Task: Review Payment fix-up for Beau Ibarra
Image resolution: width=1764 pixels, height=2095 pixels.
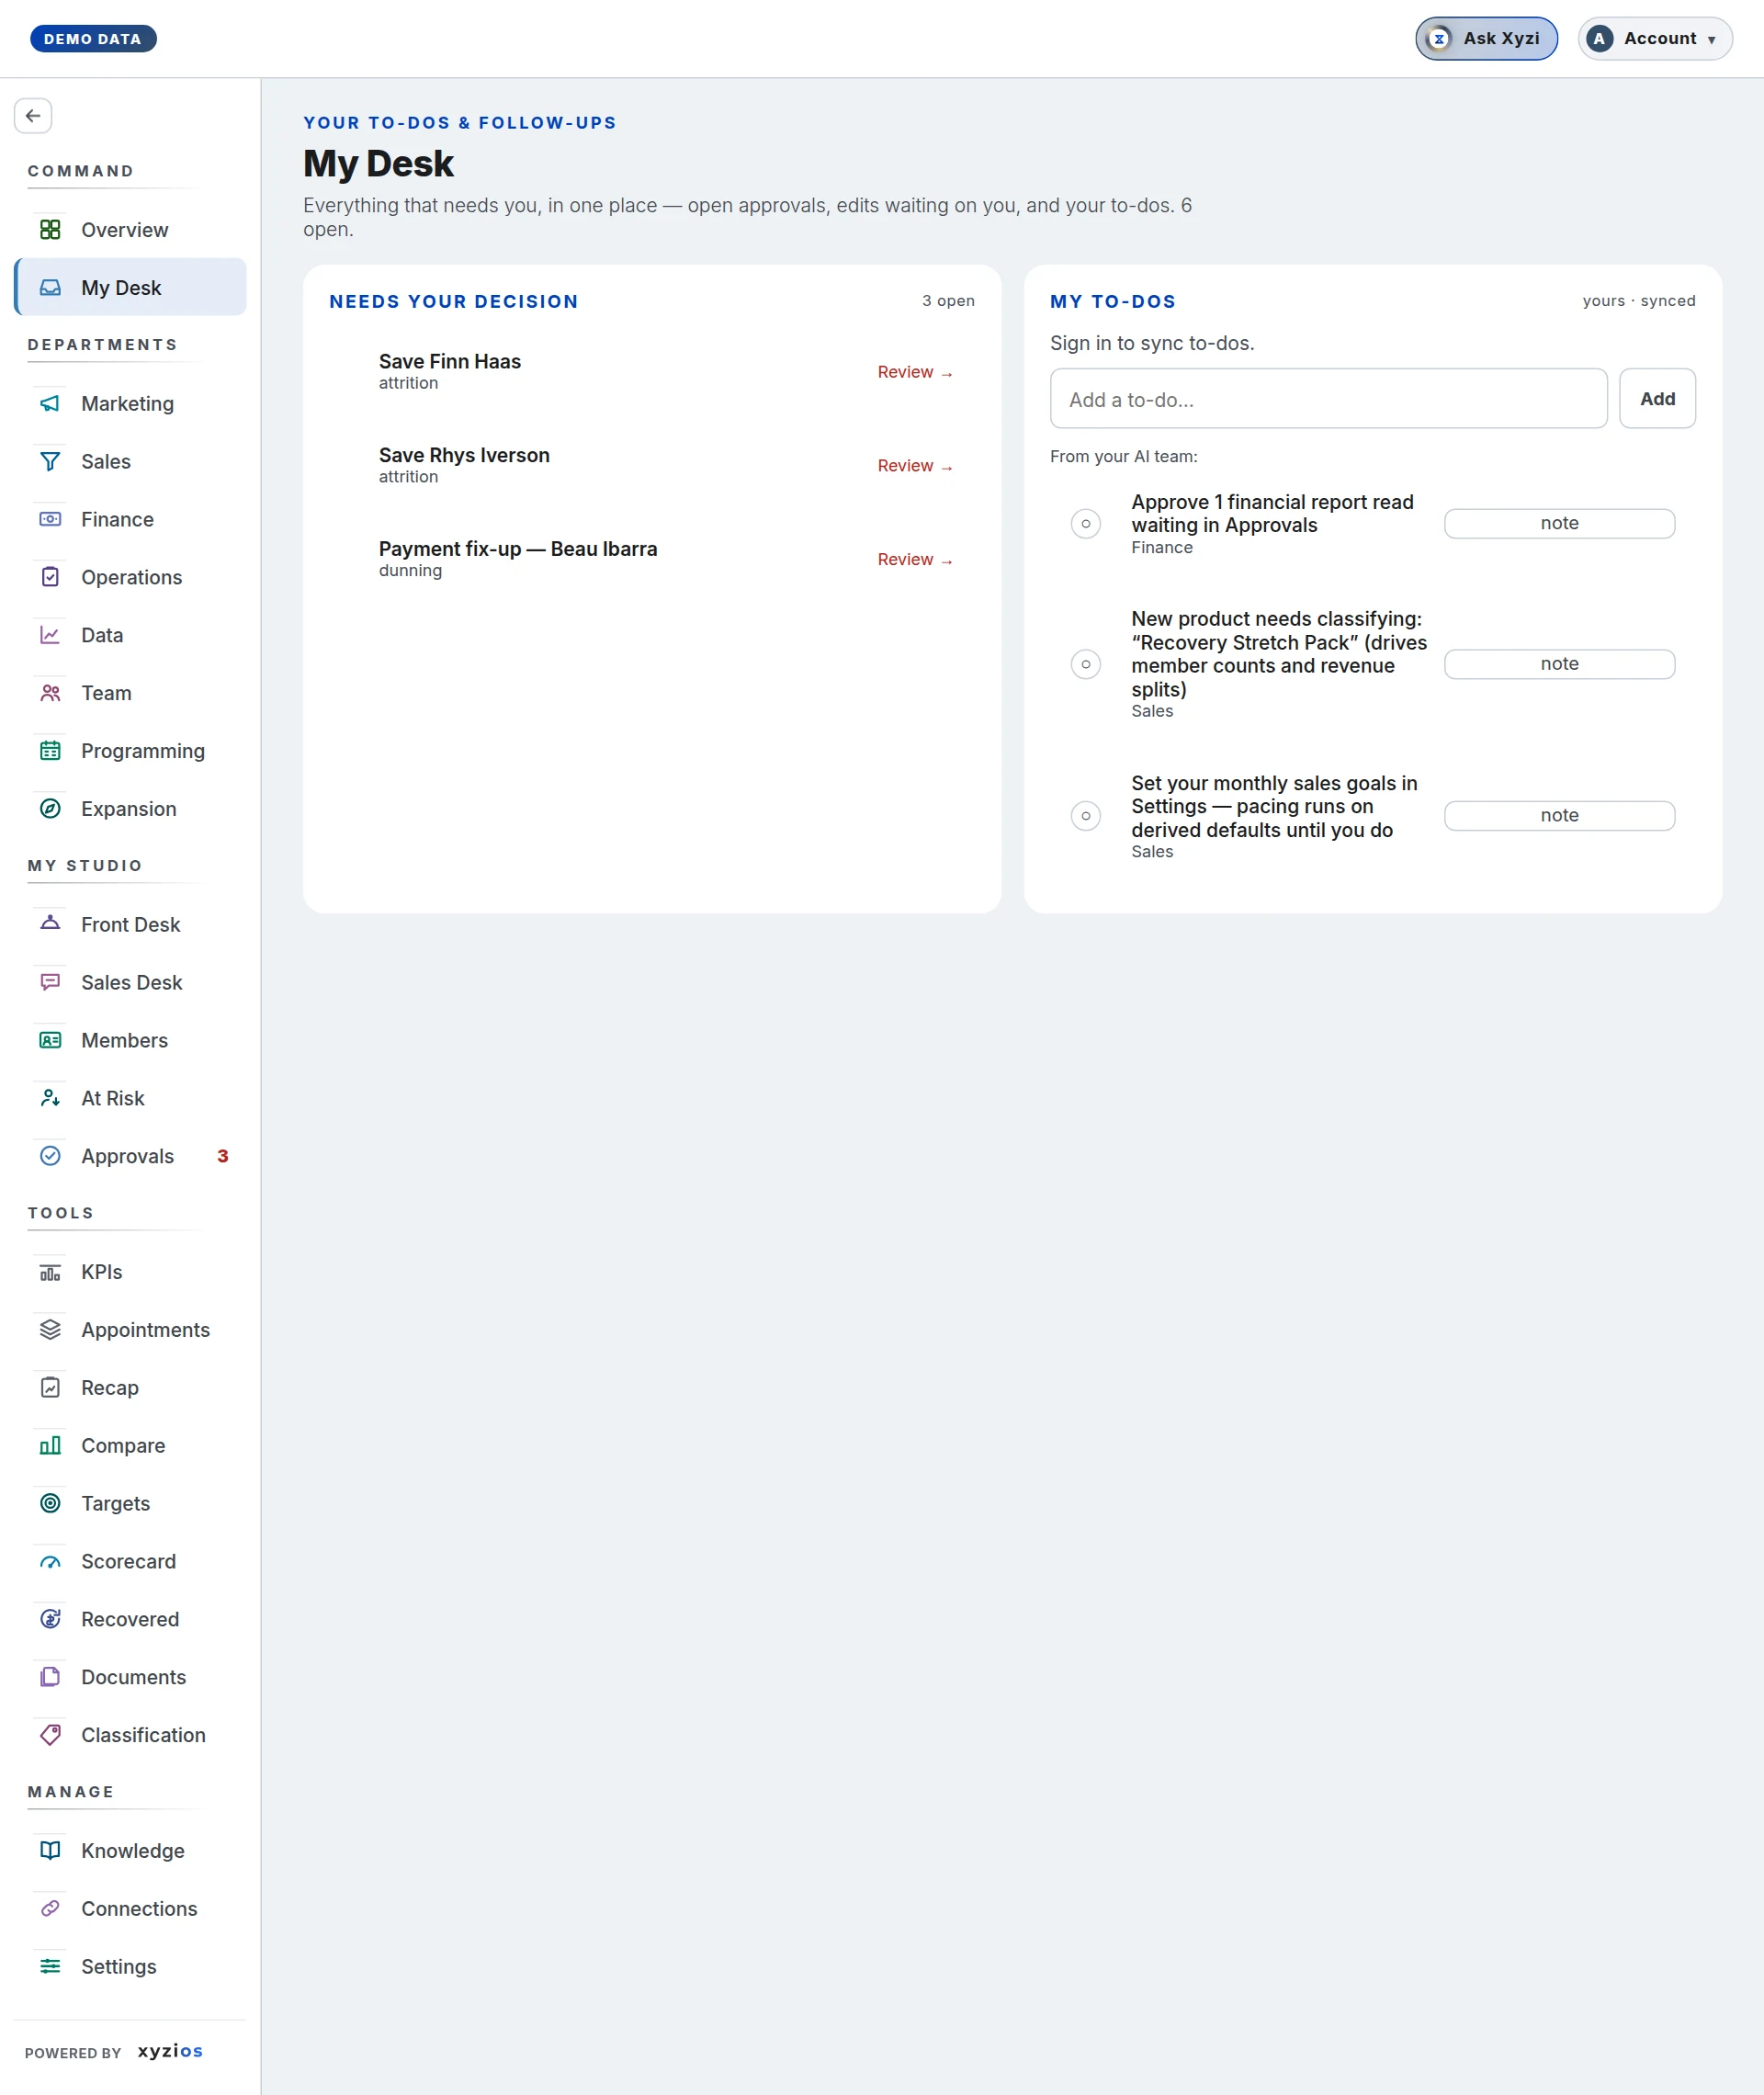Action: point(915,560)
